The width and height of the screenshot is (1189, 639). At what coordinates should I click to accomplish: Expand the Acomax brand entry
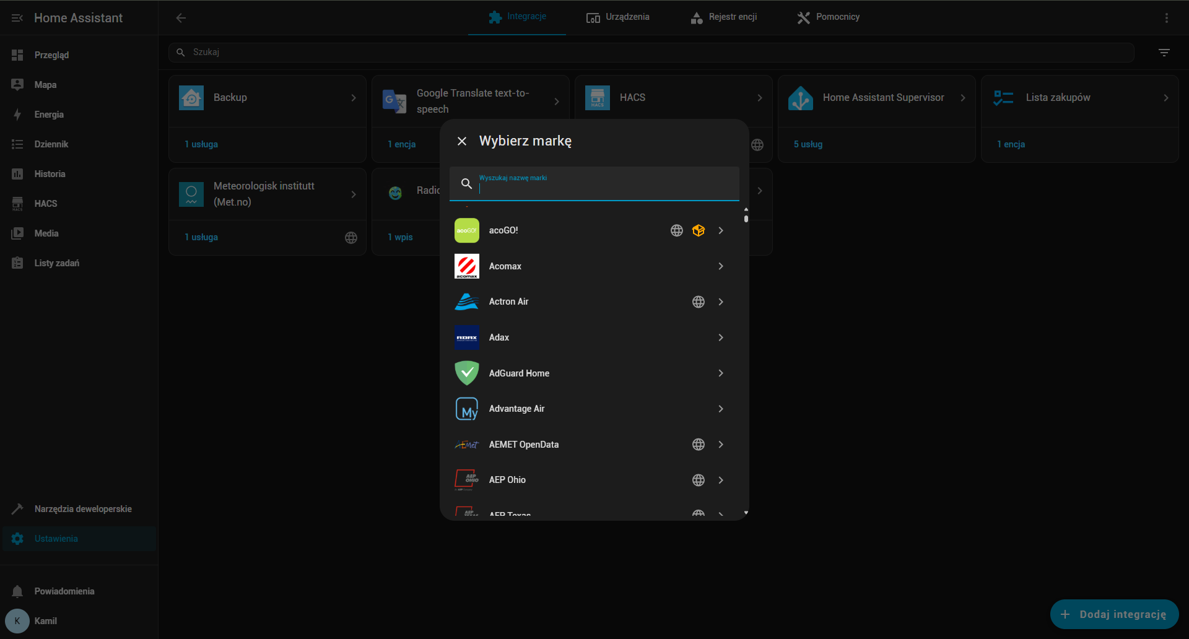pyautogui.click(x=720, y=266)
